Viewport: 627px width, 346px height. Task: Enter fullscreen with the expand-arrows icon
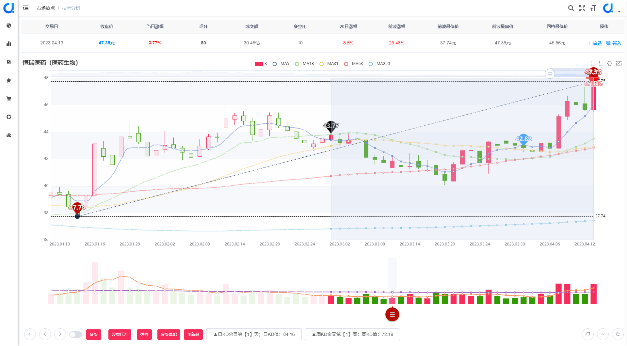click(582, 8)
